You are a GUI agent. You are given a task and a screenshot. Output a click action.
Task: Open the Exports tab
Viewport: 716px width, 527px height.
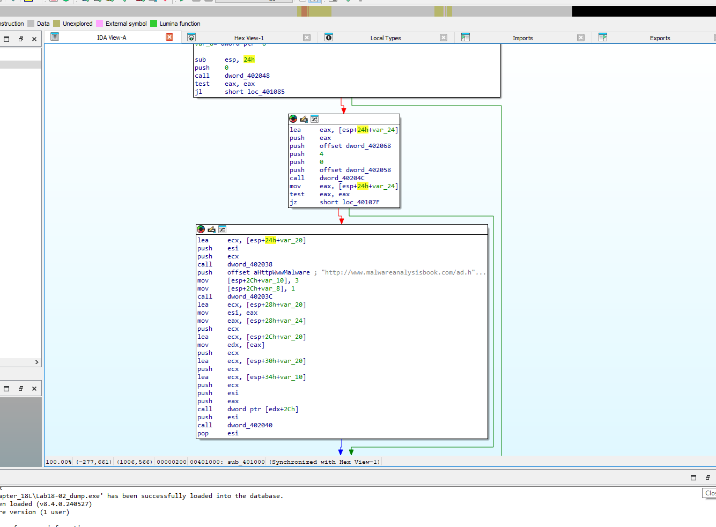click(x=660, y=38)
